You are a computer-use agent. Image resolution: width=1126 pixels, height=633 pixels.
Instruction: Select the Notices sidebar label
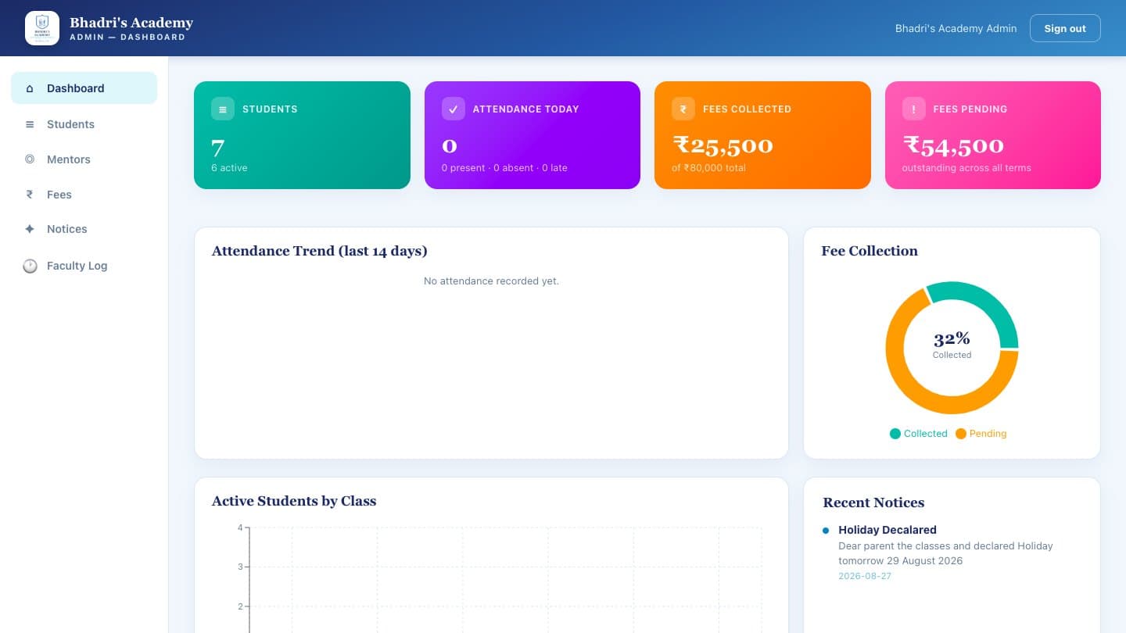67,229
